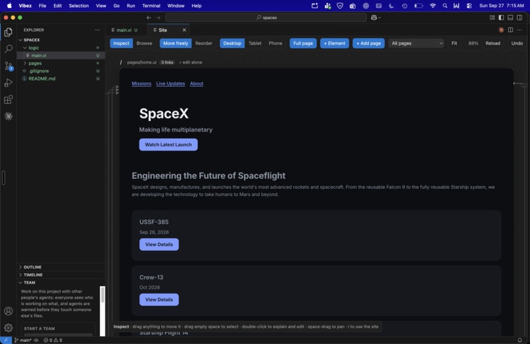Click the spacex command search field
The height and width of the screenshot is (344, 530).
coord(266,18)
